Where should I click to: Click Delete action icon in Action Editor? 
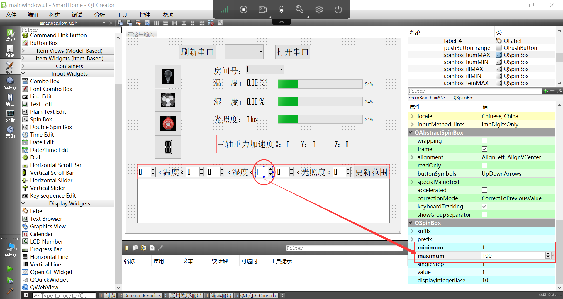152,248
